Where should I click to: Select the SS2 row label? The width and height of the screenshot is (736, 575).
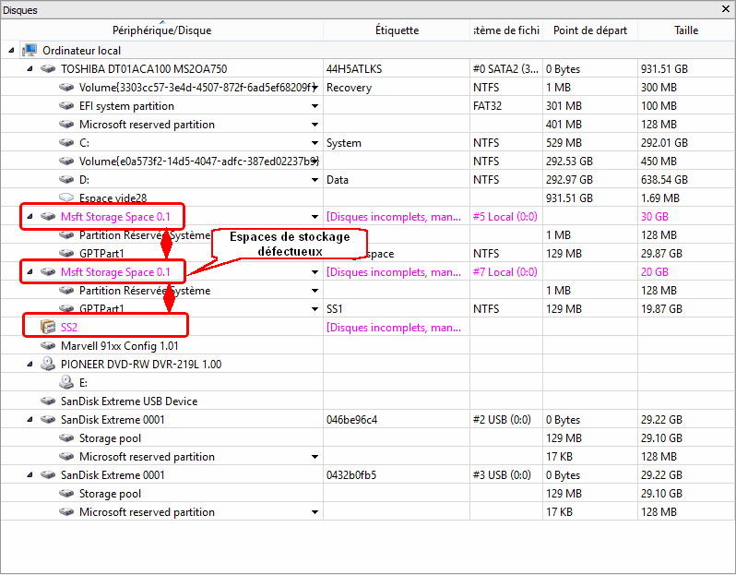69,328
